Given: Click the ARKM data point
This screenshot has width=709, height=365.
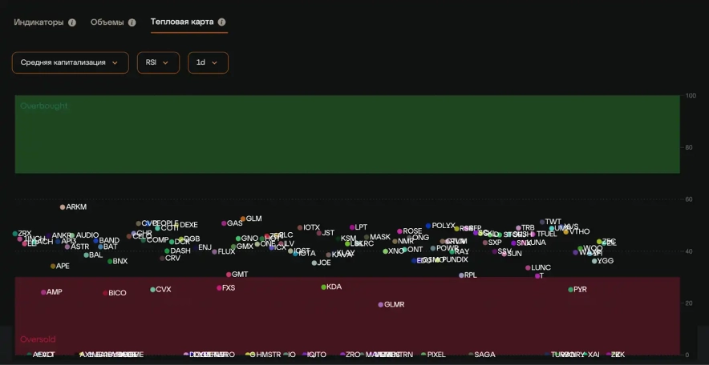Looking at the screenshot, I should 63,207.
